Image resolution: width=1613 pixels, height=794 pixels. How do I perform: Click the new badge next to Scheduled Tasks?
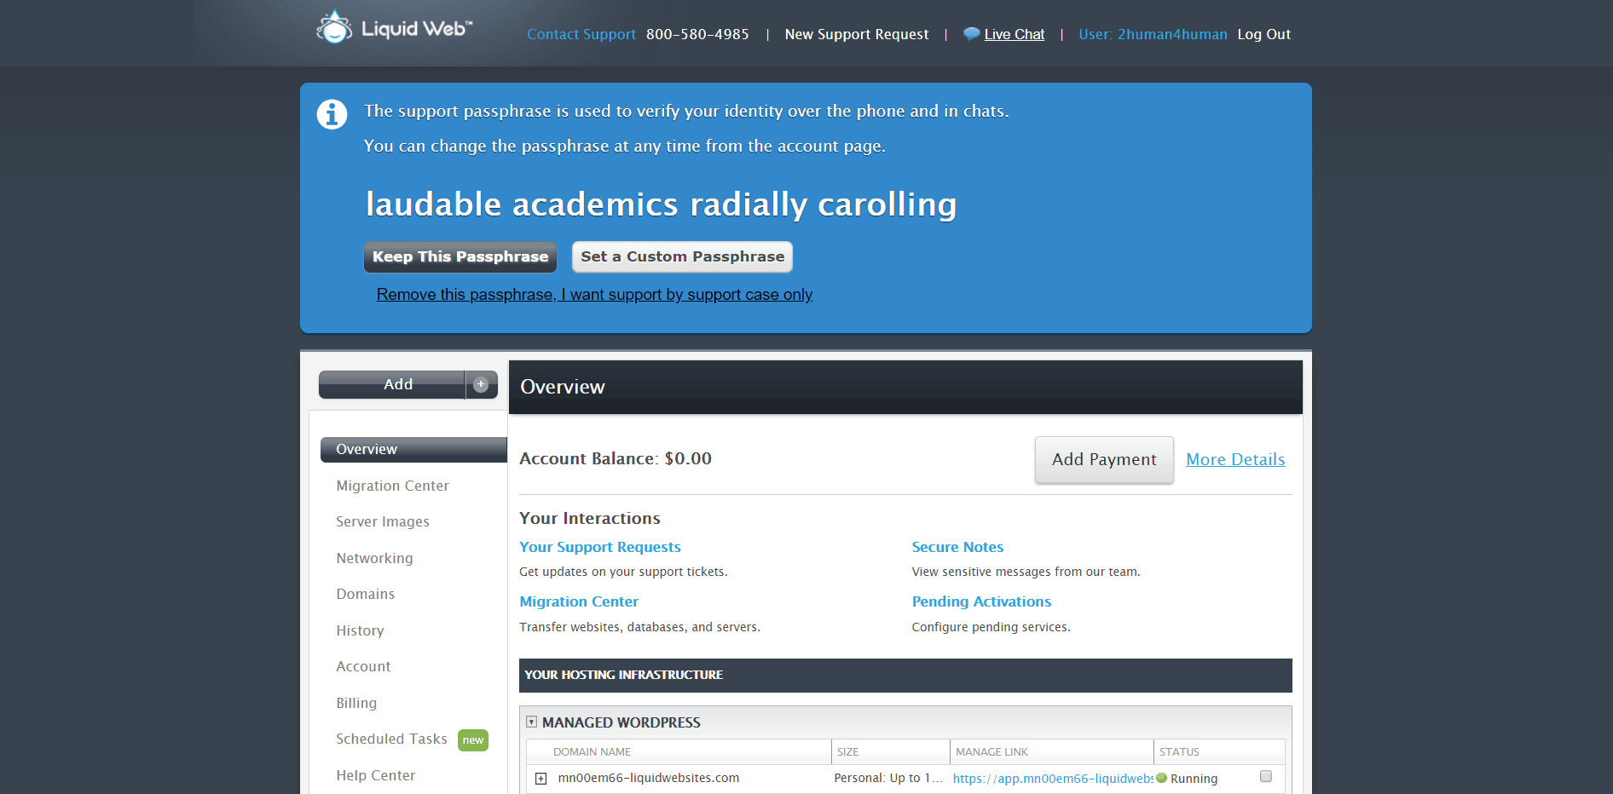tap(473, 740)
